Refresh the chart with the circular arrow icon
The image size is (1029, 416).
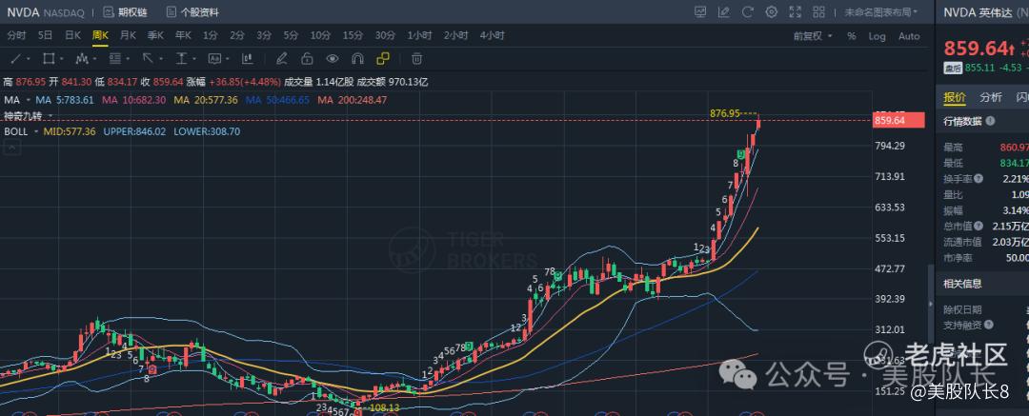[x=748, y=11]
